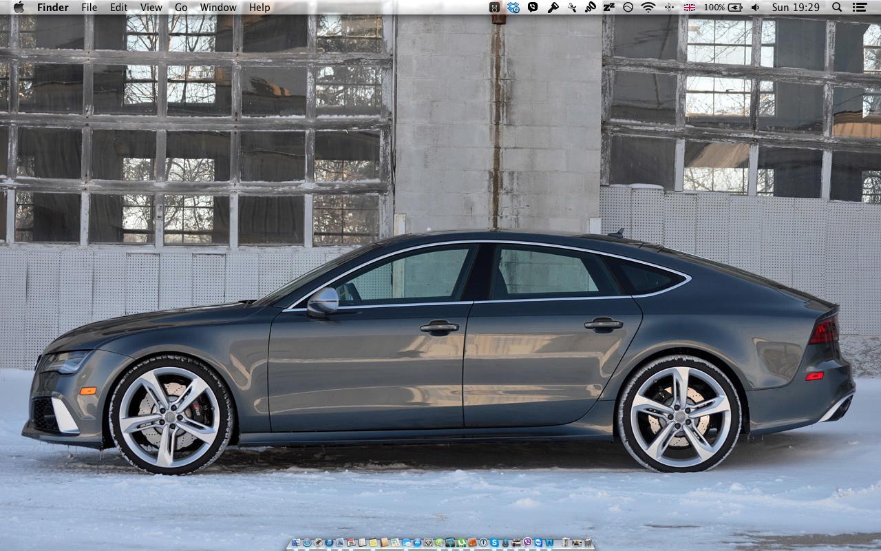The image size is (881, 551).
Task: Launch Microsoft Word from the Dock
Action: [x=549, y=543]
